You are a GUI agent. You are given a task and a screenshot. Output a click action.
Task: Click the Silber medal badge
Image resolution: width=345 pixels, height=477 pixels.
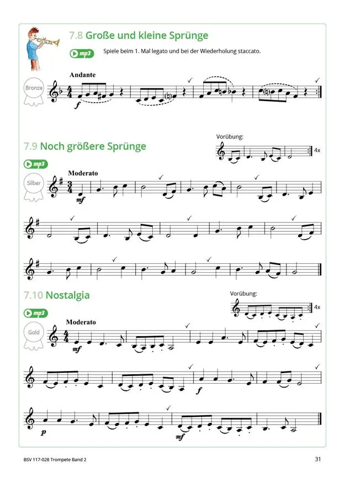[x=34, y=187]
